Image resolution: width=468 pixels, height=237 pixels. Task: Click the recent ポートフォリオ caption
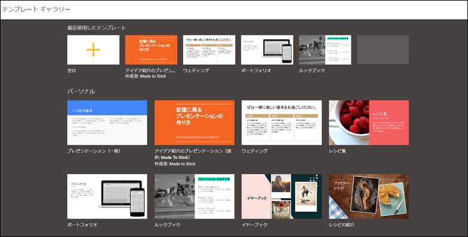[256, 71]
